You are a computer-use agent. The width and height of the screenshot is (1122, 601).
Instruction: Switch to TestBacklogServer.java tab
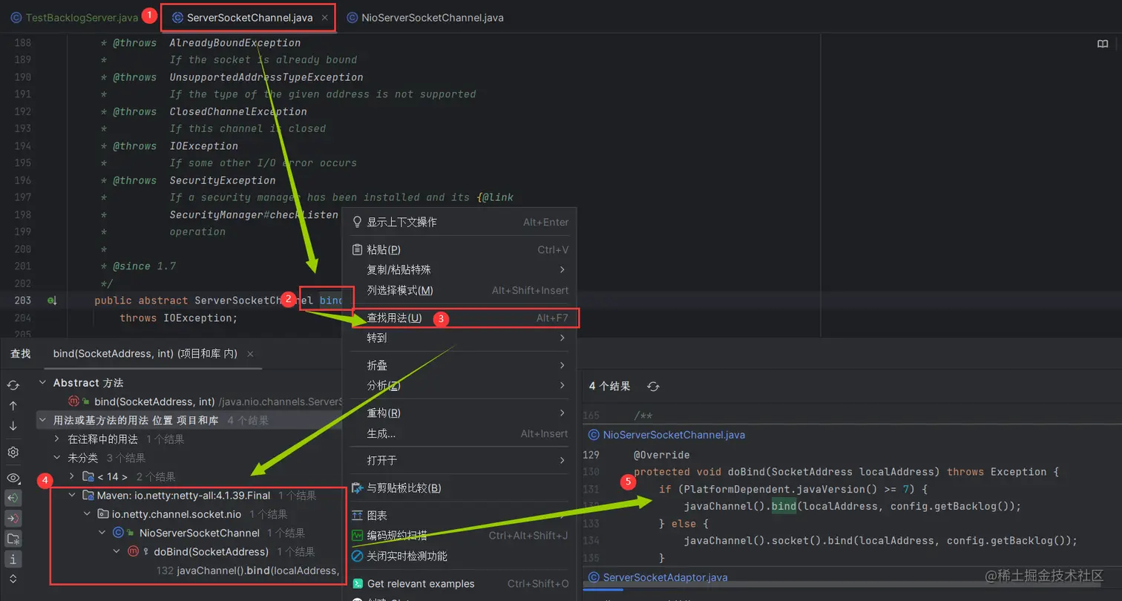pyautogui.click(x=74, y=17)
